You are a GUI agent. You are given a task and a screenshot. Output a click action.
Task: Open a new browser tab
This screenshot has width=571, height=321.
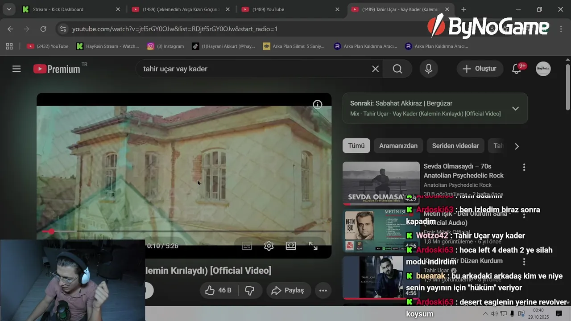[463, 9]
